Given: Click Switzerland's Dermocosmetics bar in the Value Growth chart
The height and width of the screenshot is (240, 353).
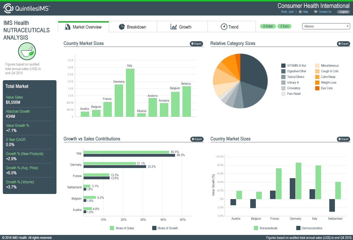Looking at the screenshot, I should (332, 205).
